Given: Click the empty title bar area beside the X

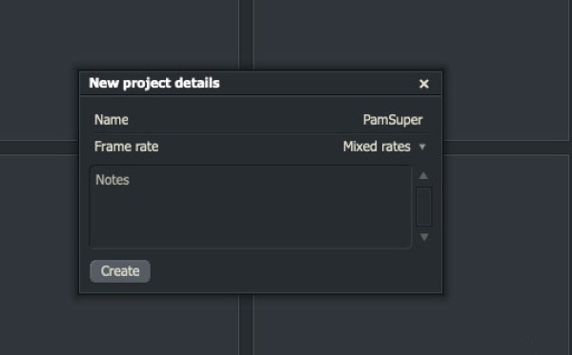Looking at the screenshot, I should [x=317, y=84].
